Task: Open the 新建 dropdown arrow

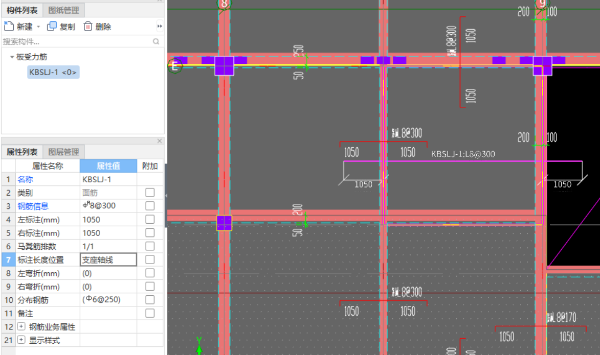Action: [38, 27]
